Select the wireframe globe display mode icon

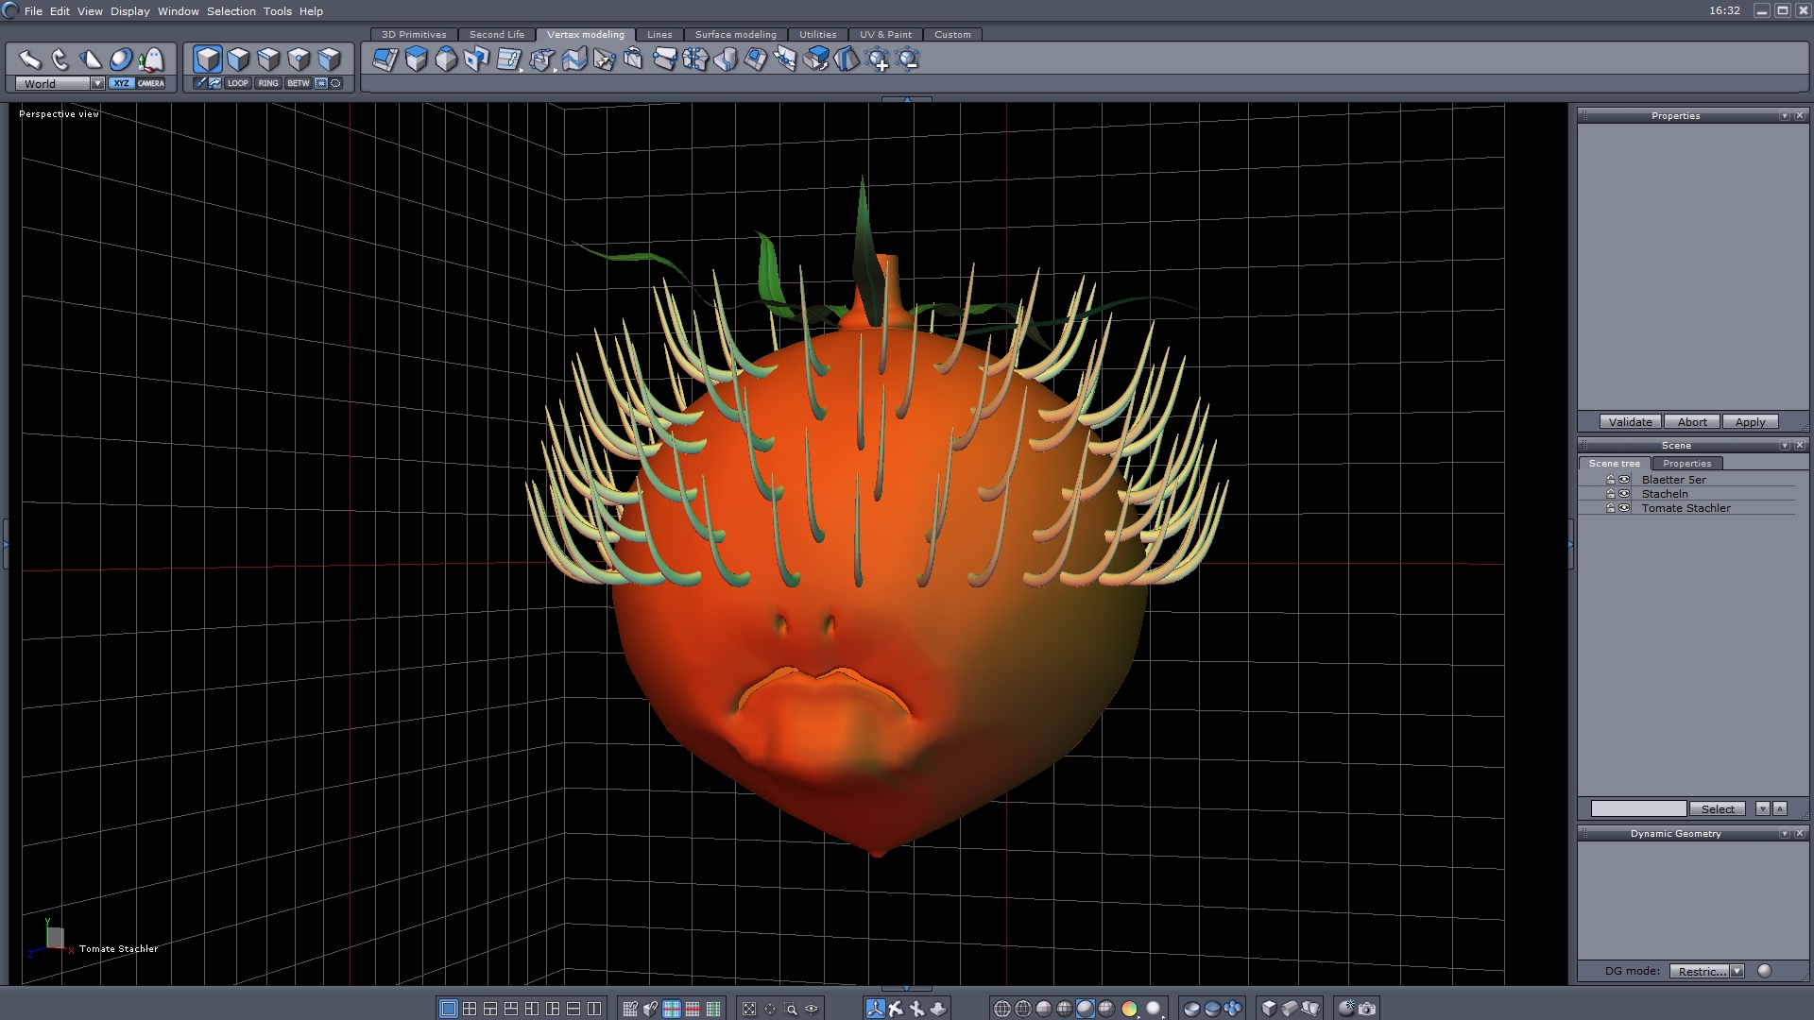coord(1002,1009)
